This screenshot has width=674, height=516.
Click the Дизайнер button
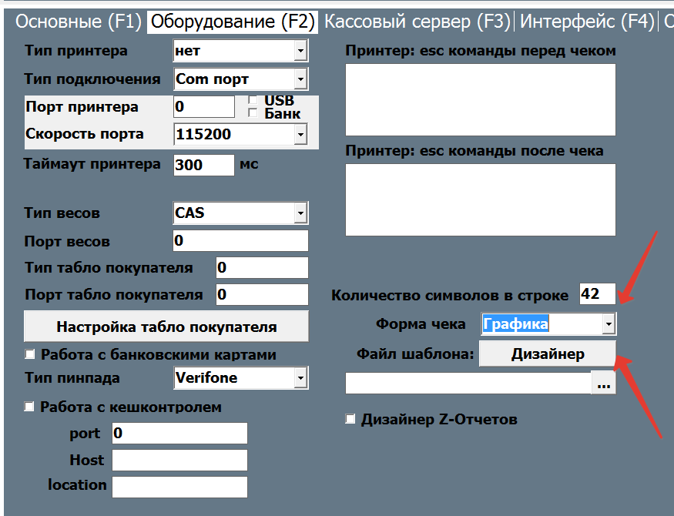[x=548, y=354]
